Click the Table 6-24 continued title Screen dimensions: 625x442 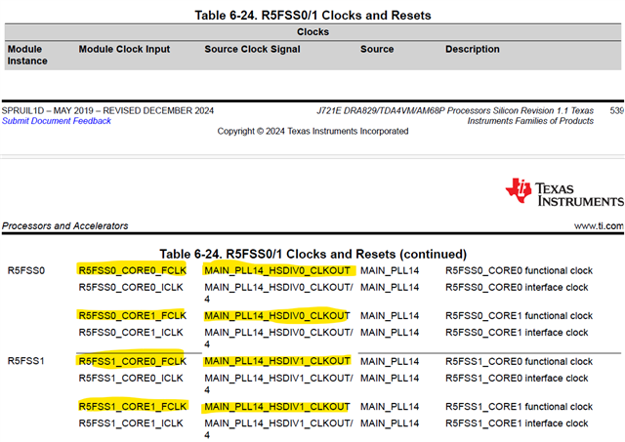[x=312, y=254]
